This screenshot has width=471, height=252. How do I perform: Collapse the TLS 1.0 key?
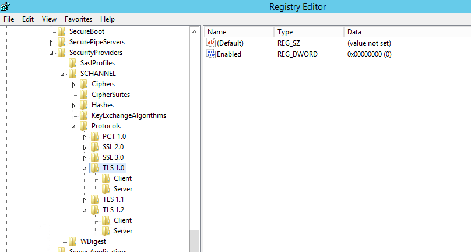(x=85, y=169)
